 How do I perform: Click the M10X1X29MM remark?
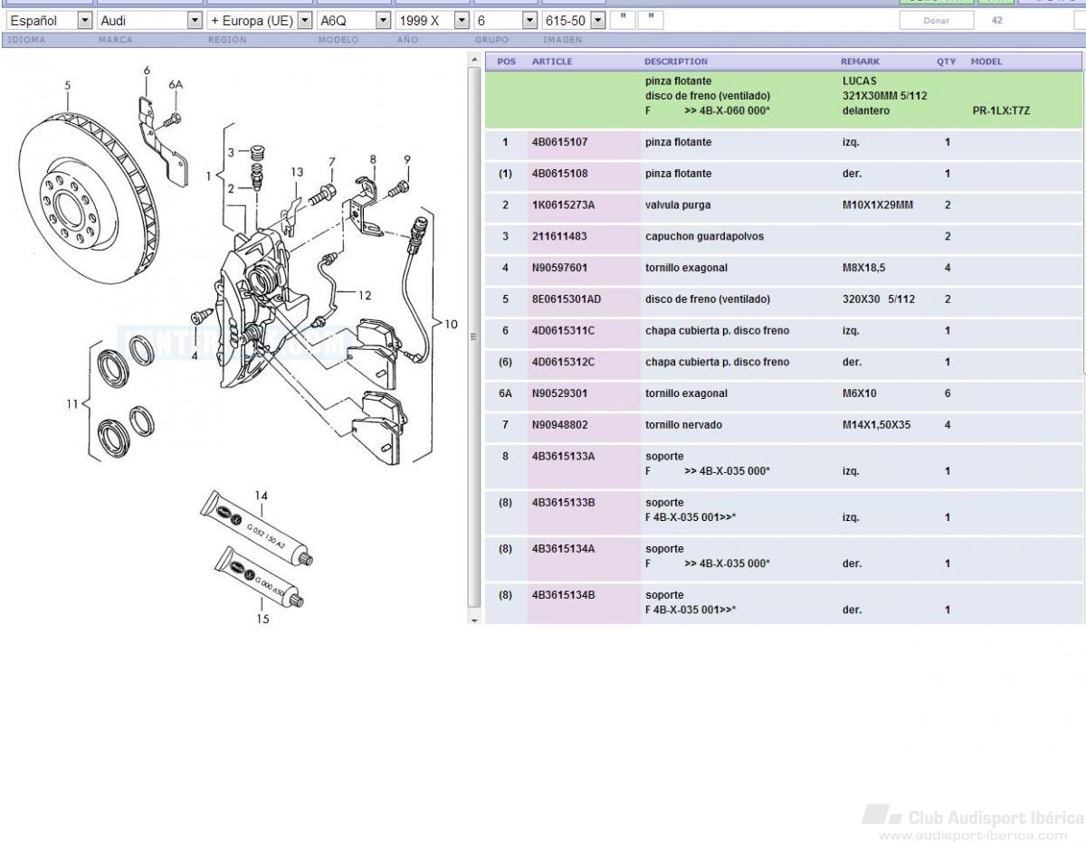click(877, 205)
